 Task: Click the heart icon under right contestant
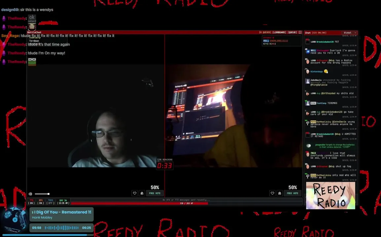pyautogui.click(x=272, y=193)
